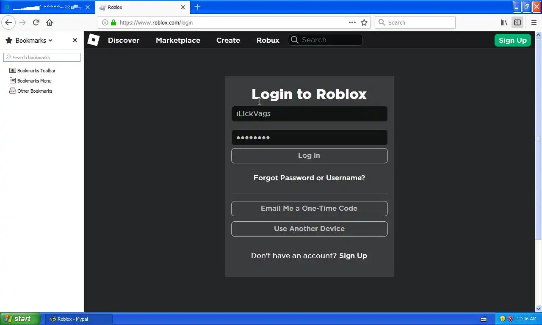
Task: Click the Search bookmarks field
Action: click(x=42, y=57)
